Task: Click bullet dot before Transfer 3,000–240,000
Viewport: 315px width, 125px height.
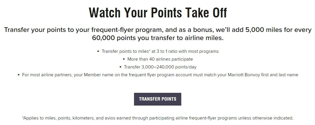Action: pyautogui.click(x=120, y=67)
